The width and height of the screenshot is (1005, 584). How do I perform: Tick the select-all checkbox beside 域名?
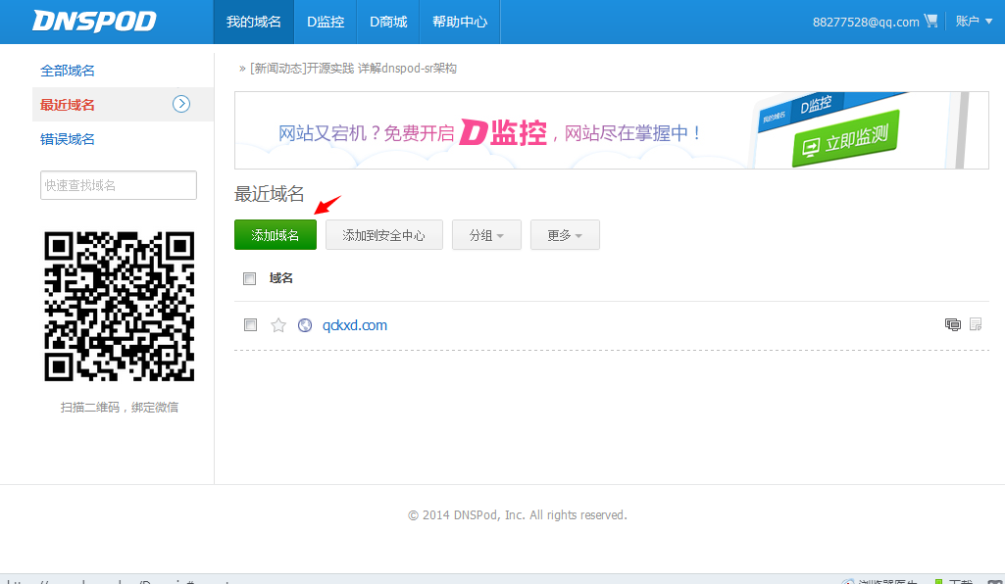(249, 278)
